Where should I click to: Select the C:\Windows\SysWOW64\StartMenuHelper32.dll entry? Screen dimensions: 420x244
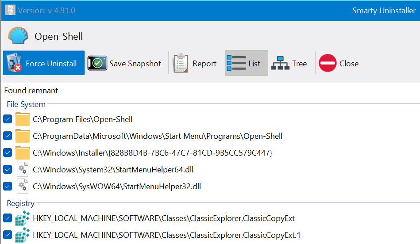click(x=117, y=186)
